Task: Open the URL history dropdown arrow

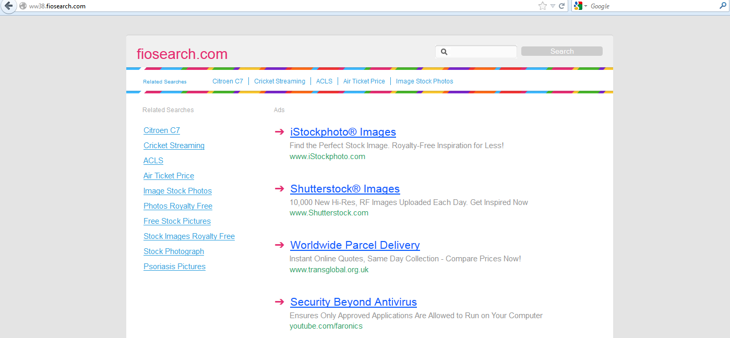Action: tap(553, 6)
